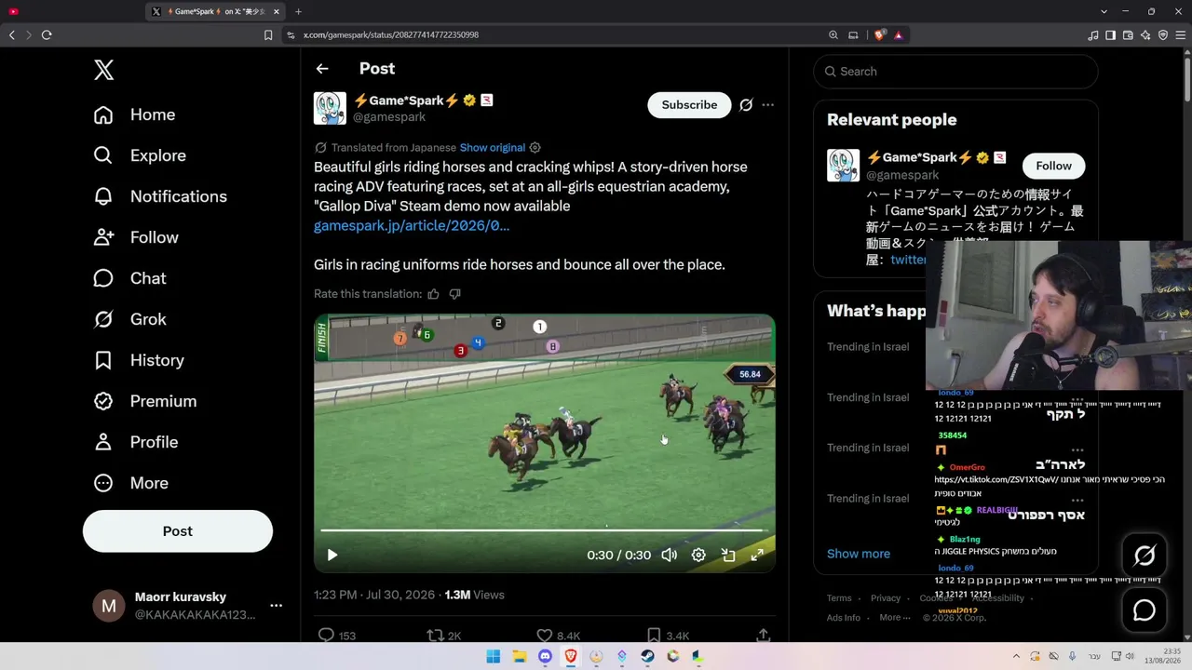1192x670 pixels.
Task: Open Steam from the taskbar
Action: coord(647,656)
